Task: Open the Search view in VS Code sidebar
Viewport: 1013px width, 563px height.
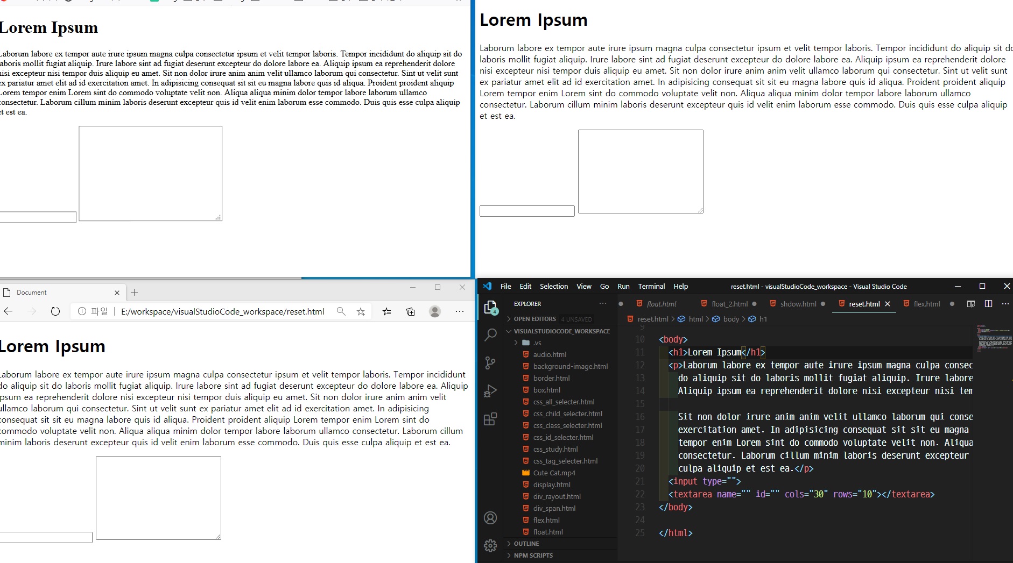Action: (490, 334)
